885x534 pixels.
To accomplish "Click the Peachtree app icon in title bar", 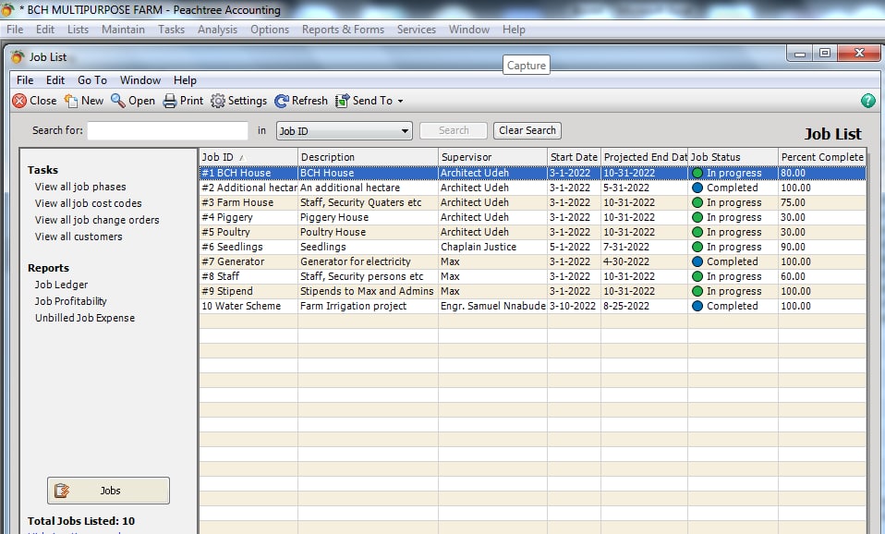I will click(7, 9).
